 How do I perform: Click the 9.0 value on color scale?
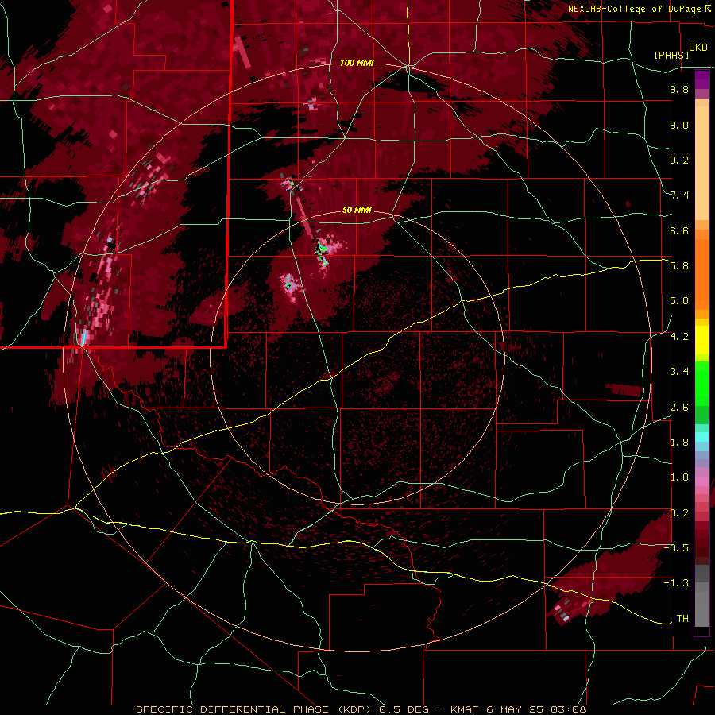tap(679, 125)
